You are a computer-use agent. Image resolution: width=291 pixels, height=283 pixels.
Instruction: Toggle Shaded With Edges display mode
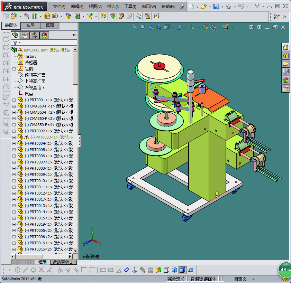point(182,270)
